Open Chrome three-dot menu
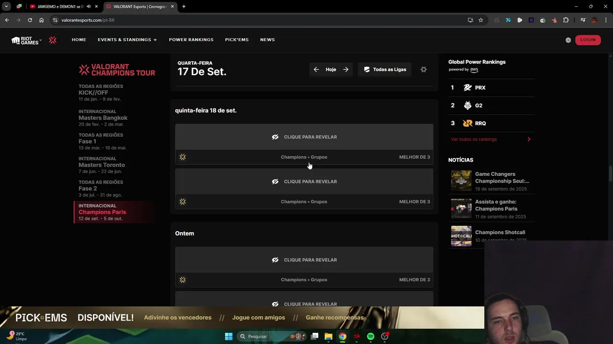The height and width of the screenshot is (344, 613). pyautogui.click(x=606, y=20)
